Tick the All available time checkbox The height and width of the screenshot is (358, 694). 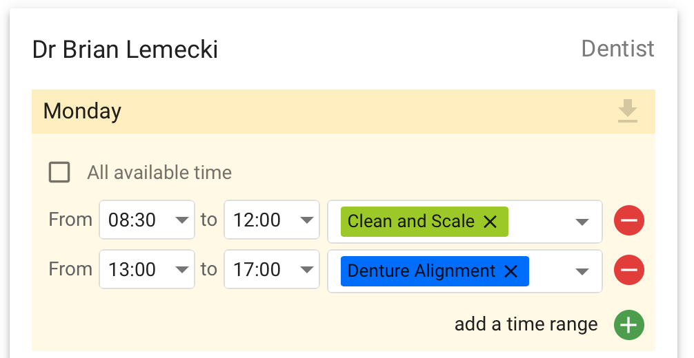pos(59,172)
